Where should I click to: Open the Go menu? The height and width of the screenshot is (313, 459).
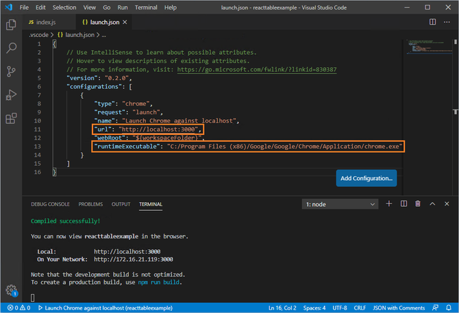coord(107,8)
